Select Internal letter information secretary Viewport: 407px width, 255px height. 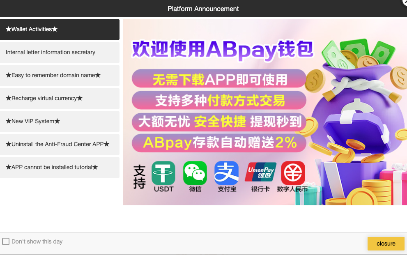pyautogui.click(x=60, y=53)
